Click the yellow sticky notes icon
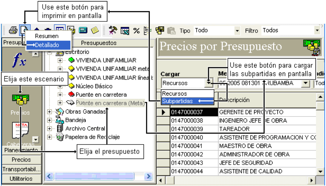This screenshot has height=186, width=326. pyautogui.click(x=95, y=30)
